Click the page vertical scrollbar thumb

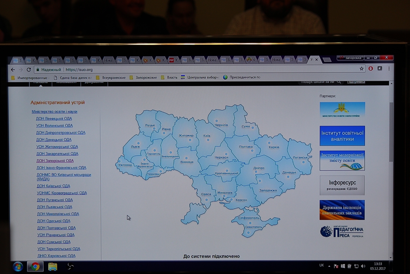pyautogui.click(x=391, y=132)
